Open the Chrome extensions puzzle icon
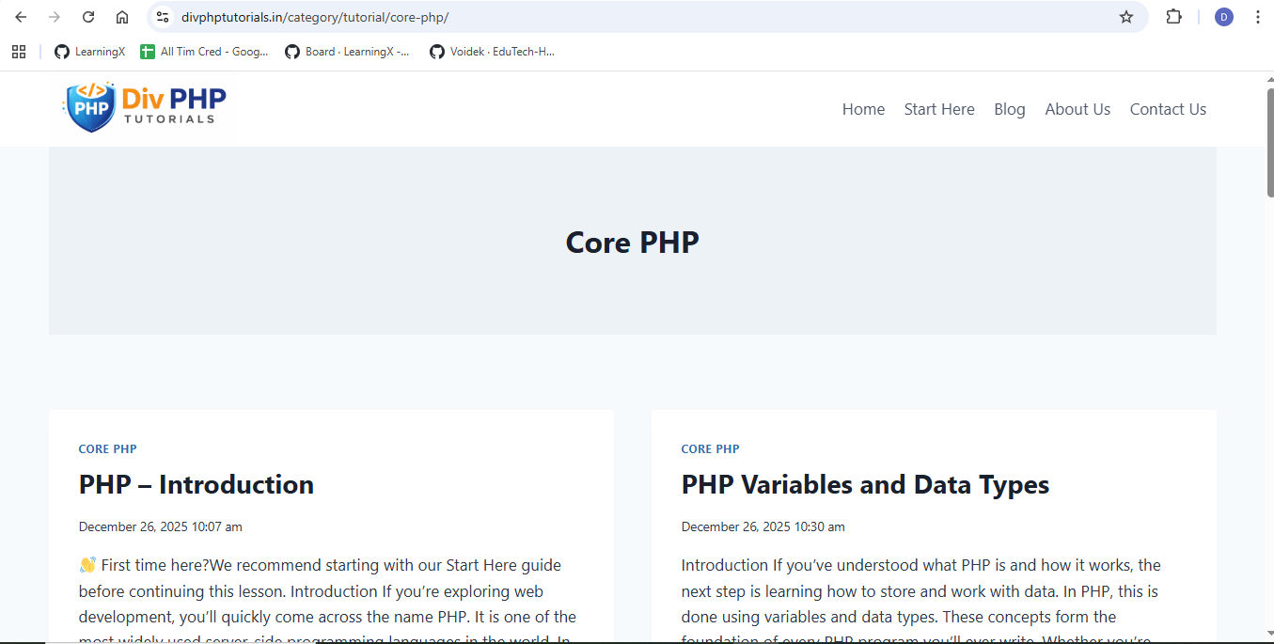Viewport: 1274px width, 644px height. pos(1173,16)
